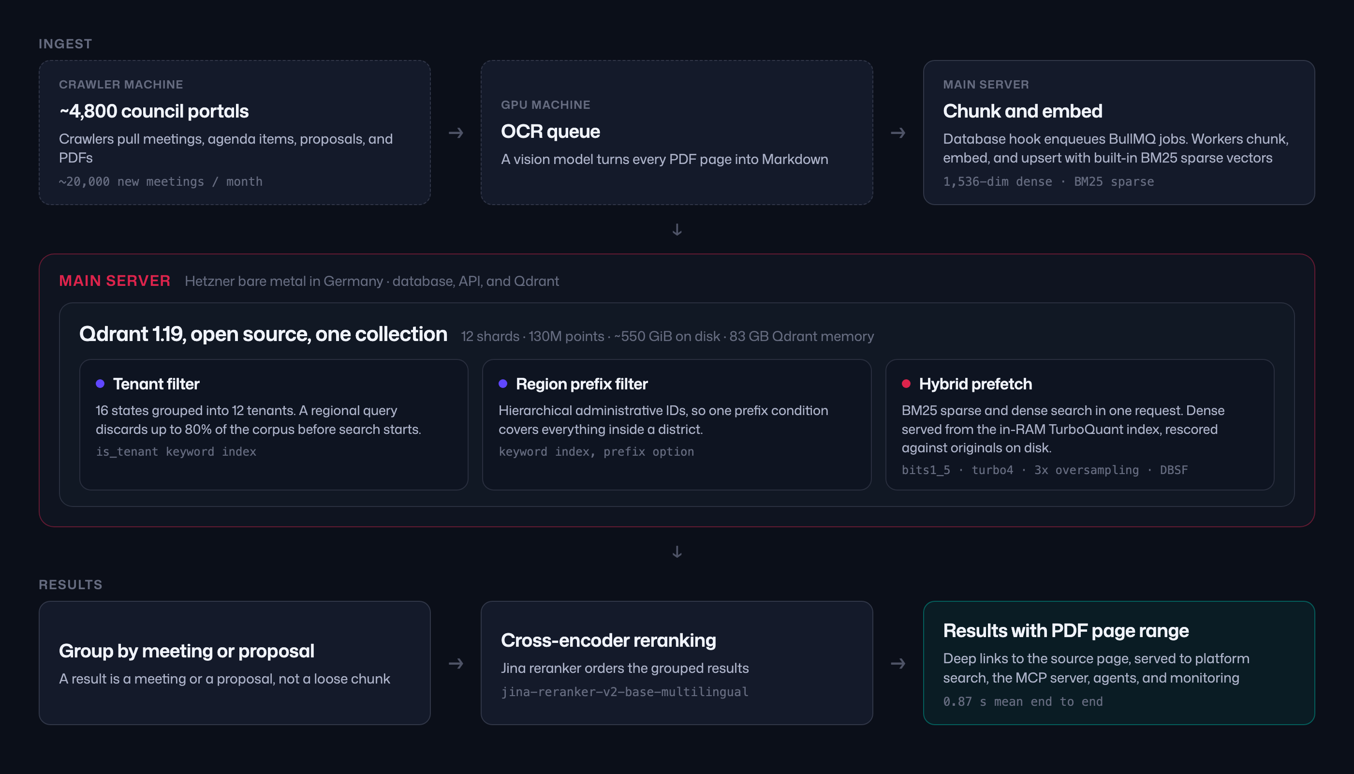This screenshot has width=1354, height=774.
Task: Click the purple dot beside Region prefix filter
Action: click(x=503, y=384)
